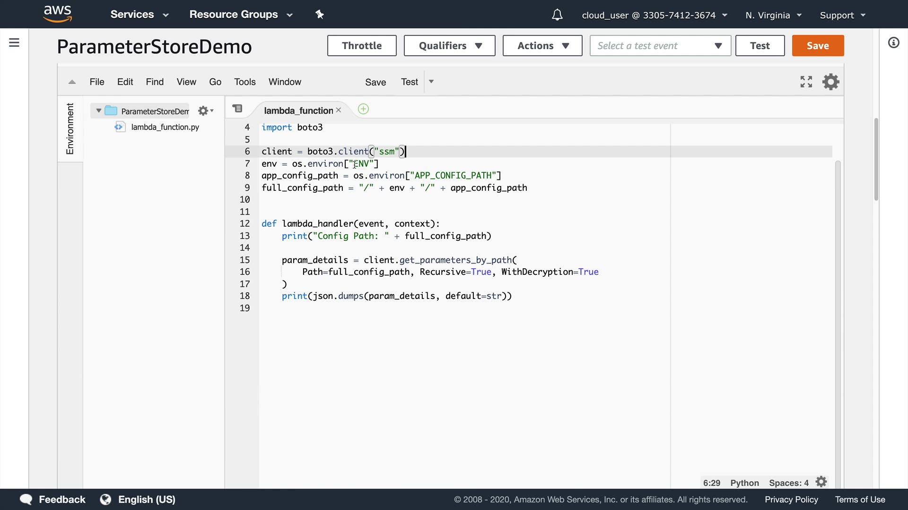Screen dimensions: 908x510
Task: Click the orange Save button
Action: [x=817, y=46]
